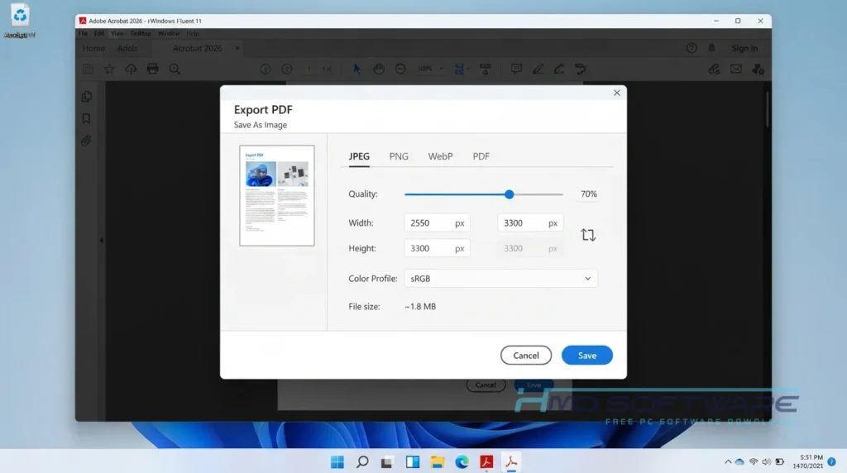847x473 pixels.
Task: Open the Edit menu
Action: tap(99, 33)
